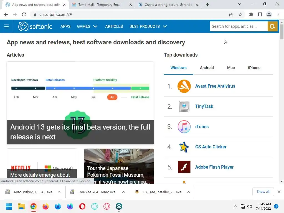The image size is (284, 213).
Task: Open the Android 13 final beta article
Action: 80,103
